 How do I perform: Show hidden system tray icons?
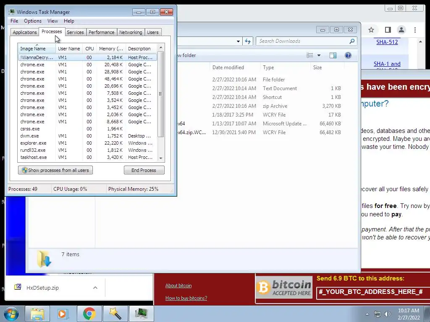coord(367,314)
